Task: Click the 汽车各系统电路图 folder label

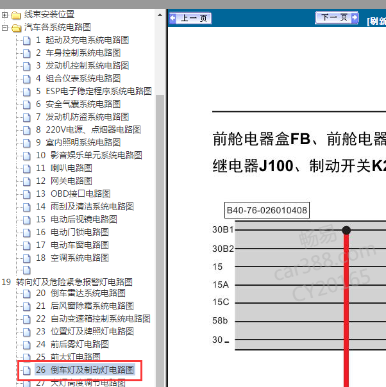Action: [58, 28]
